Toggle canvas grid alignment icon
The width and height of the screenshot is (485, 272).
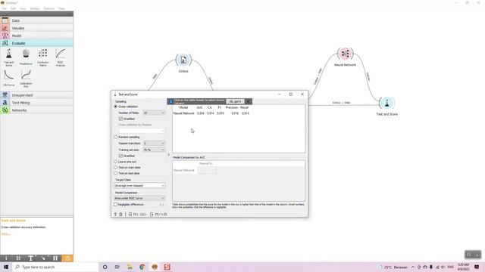pyautogui.click(x=18, y=258)
